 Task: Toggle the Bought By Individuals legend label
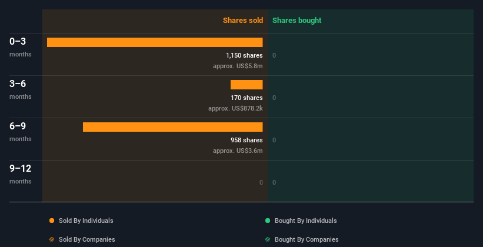tap(305, 221)
